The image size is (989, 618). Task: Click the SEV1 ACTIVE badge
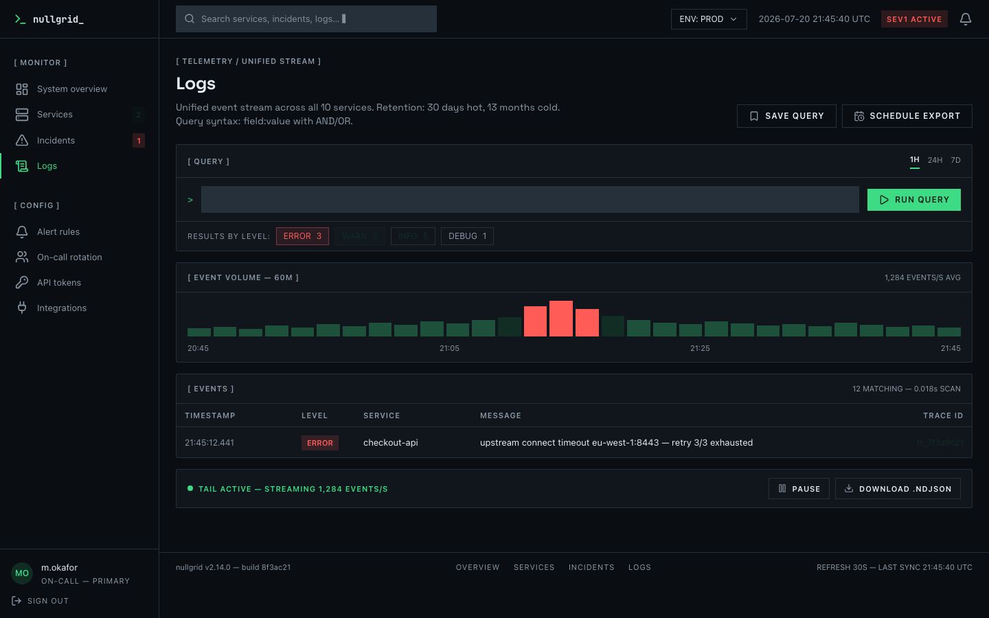coord(914,19)
